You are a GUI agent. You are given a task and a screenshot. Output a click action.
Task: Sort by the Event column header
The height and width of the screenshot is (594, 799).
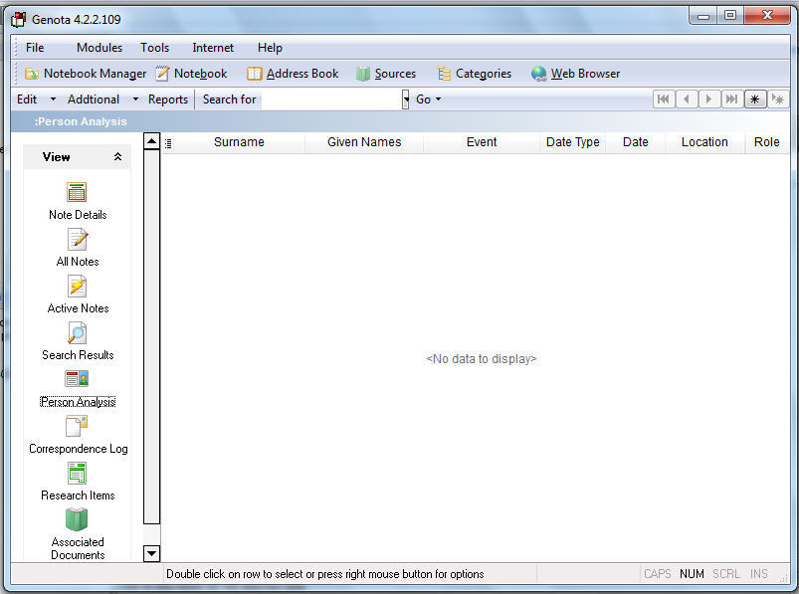click(481, 142)
